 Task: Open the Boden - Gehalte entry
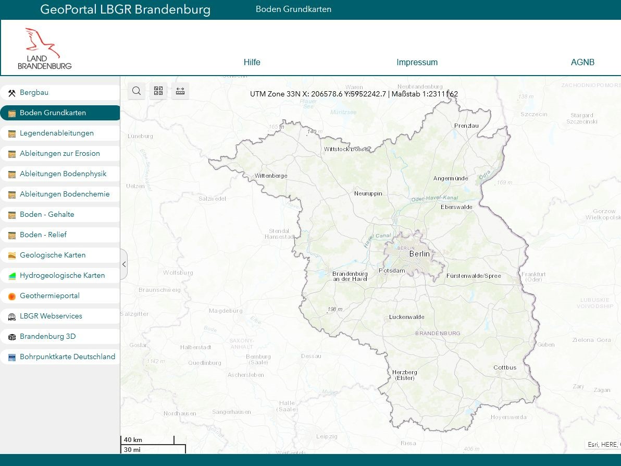60,214
